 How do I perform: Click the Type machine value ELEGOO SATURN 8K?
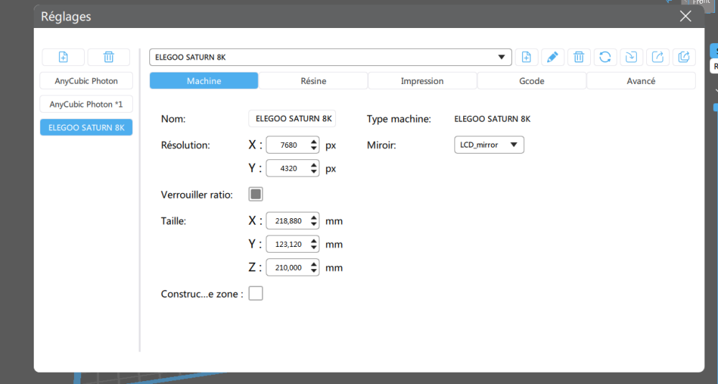(493, 119)
